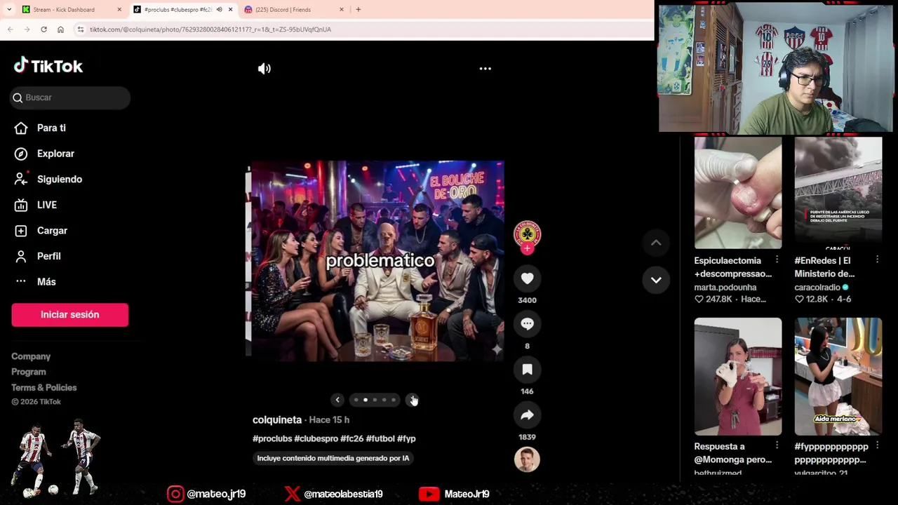
Task: Expand the Más menu
Action: point(46,282)
